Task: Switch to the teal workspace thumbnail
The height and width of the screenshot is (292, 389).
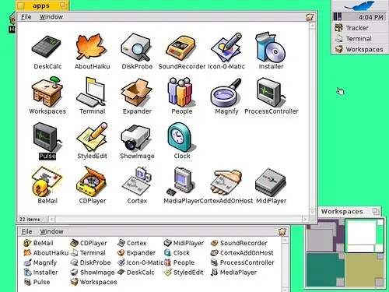Action: 325,269
